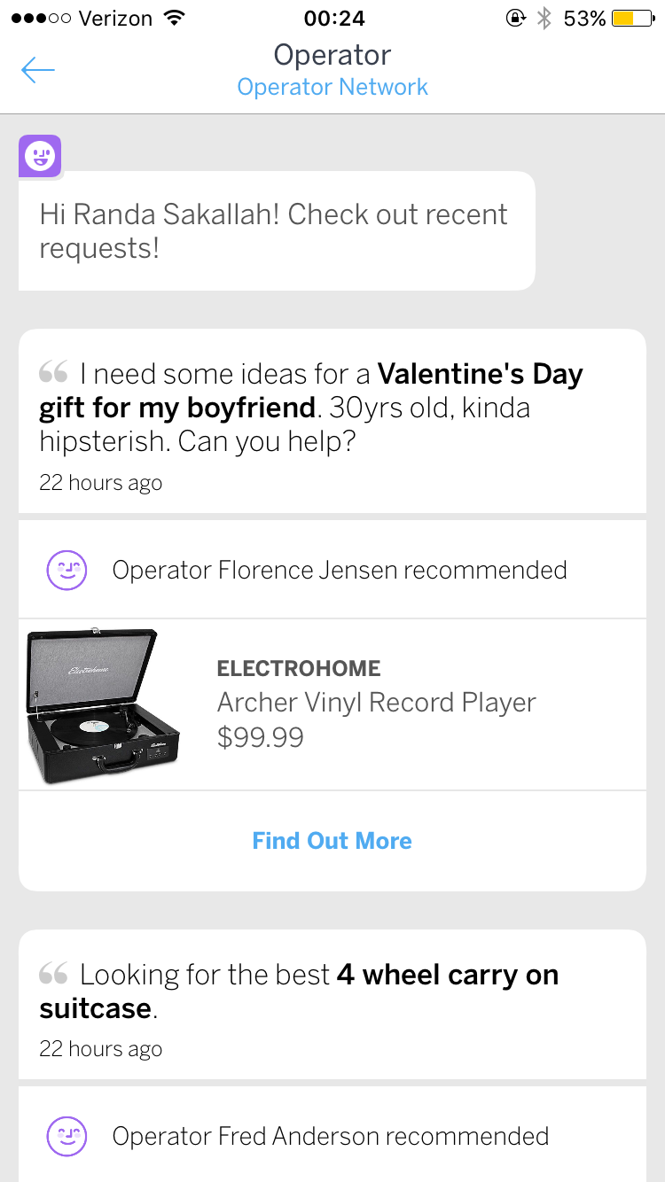Tap the rotation lock status icon
This screenshot has height=1182, width=665.
(515, 18)
